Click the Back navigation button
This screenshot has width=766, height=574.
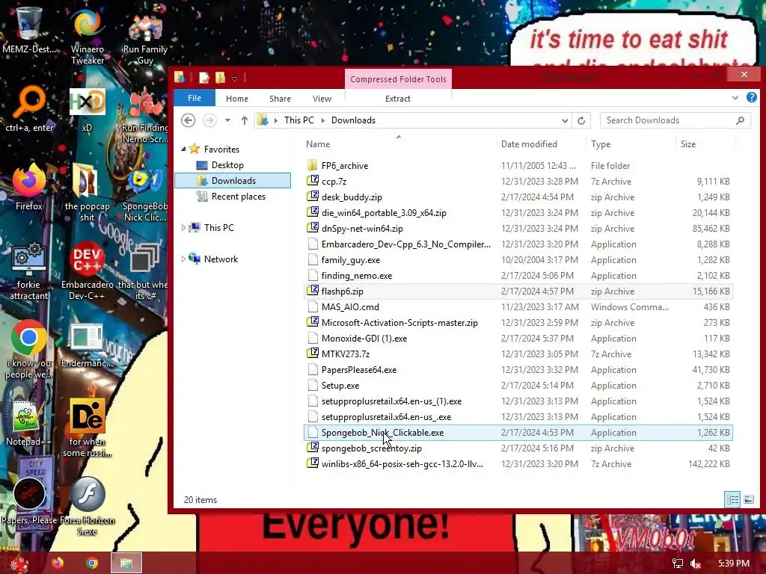coord(188,120)
